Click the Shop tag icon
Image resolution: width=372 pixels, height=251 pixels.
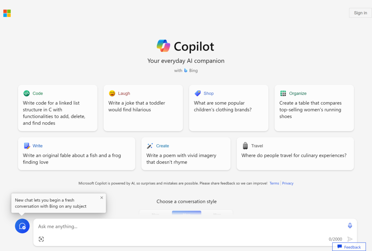[197, 93]
